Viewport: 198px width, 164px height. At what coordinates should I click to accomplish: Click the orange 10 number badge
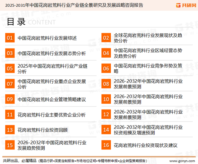point(106,99)
